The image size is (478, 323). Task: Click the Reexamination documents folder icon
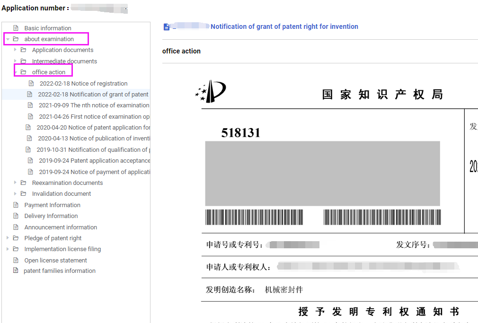point(24,183)
